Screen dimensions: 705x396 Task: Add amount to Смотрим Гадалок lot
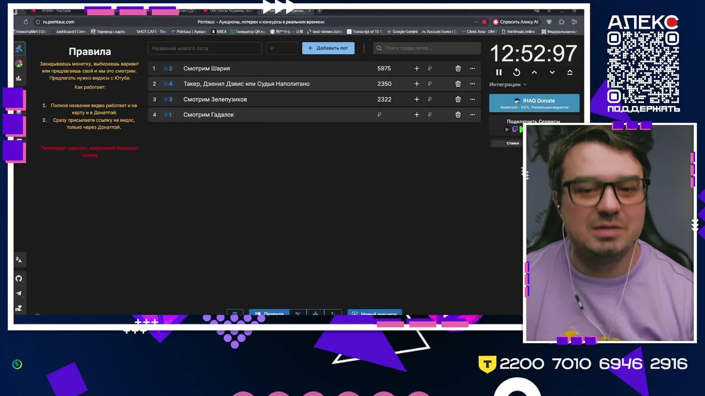click(x=416, y=114)
